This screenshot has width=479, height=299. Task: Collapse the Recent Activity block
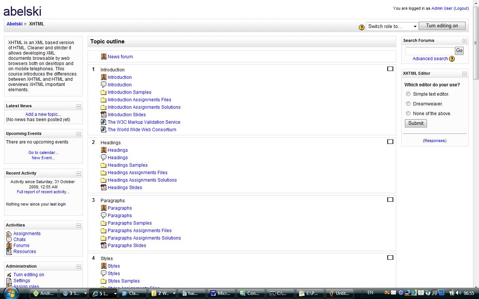(79, 173)
